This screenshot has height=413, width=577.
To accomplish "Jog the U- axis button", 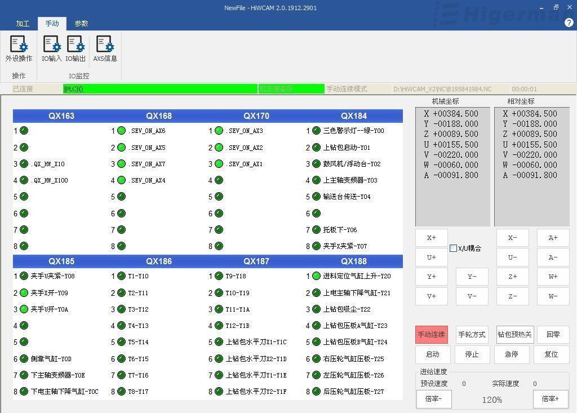I will tap(512, 257).
